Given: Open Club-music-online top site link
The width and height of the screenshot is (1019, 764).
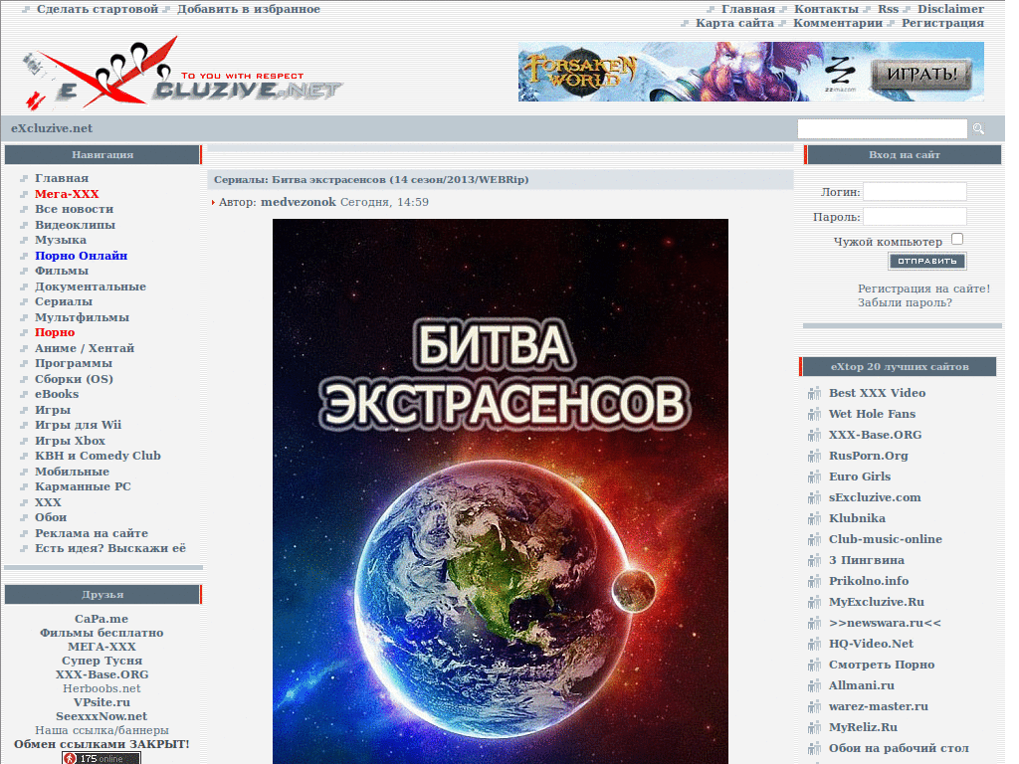Looking at the screenshot, I should click(885, 539).
